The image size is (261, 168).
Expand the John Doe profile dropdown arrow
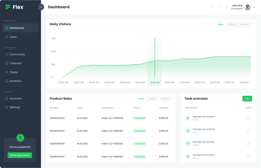[254, 7]
